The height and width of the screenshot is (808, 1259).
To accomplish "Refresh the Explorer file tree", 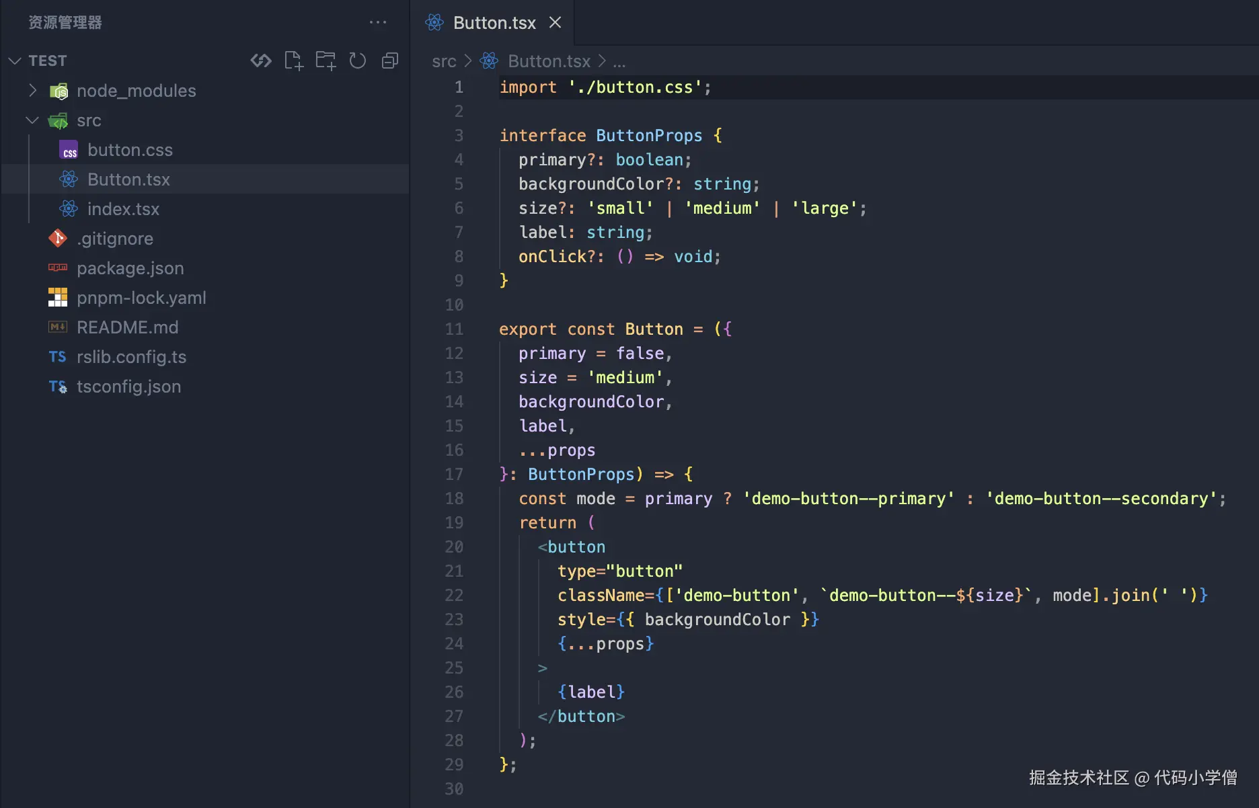I will point(358,60).
